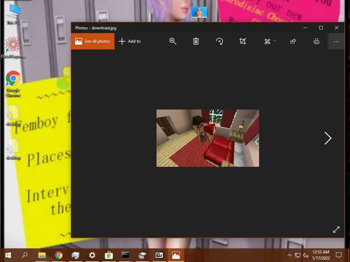Open Microsoft Store from taskbar
Viewport: 350px width, 262px height.
(109, 255)
